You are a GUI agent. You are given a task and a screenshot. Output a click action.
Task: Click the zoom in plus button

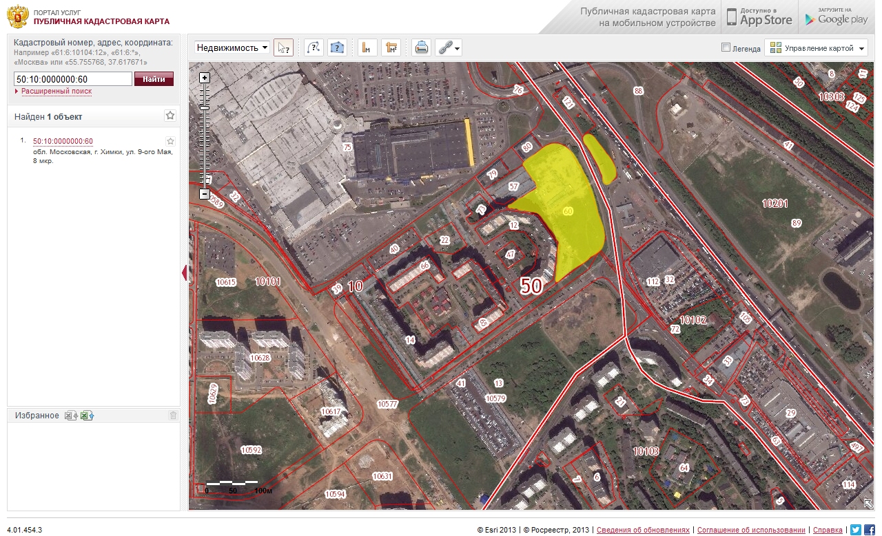[x=204, y=78]
